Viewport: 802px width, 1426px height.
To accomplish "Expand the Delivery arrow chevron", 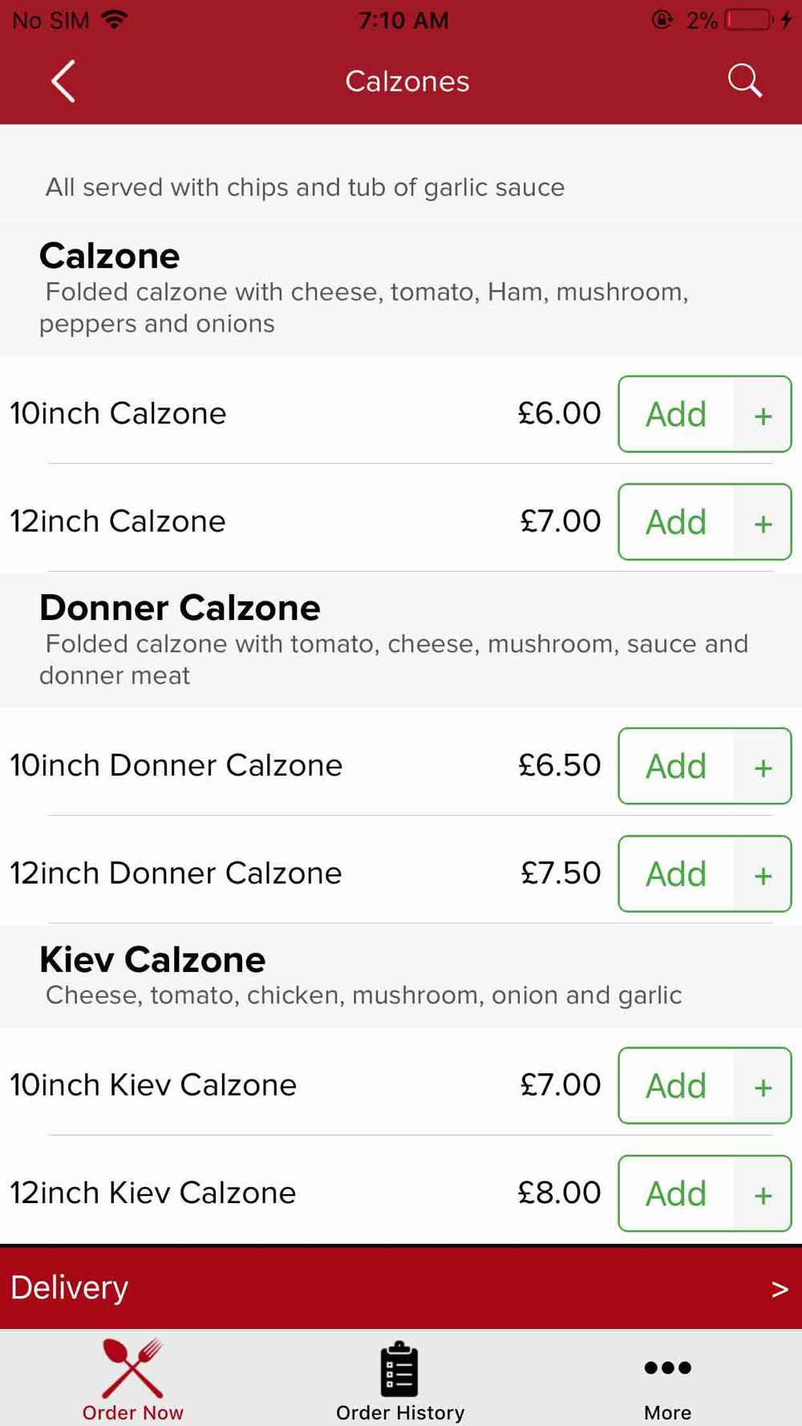I will (x=780, y=1289).
